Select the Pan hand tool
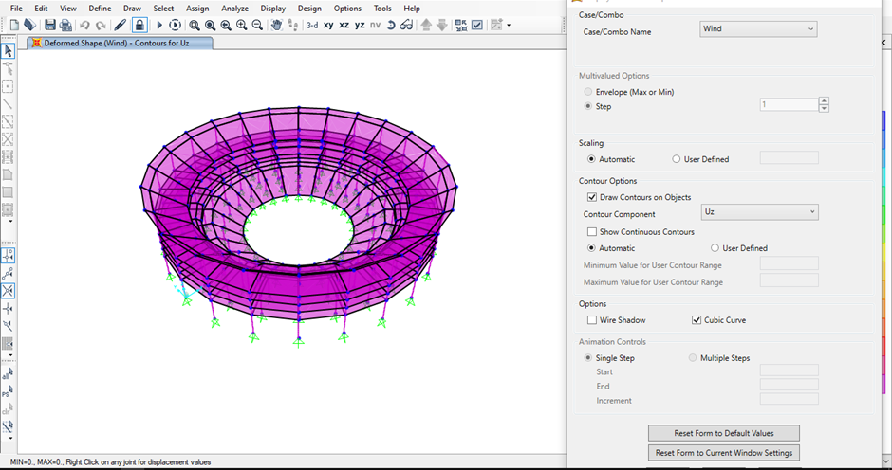Screen dimensions: 892x470 click(x=276, y=25)
